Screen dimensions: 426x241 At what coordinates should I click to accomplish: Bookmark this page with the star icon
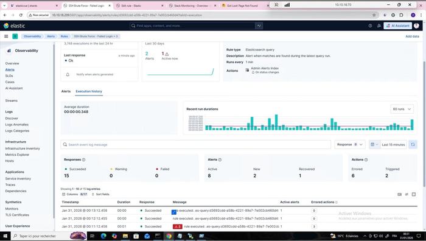pos(374,15)
